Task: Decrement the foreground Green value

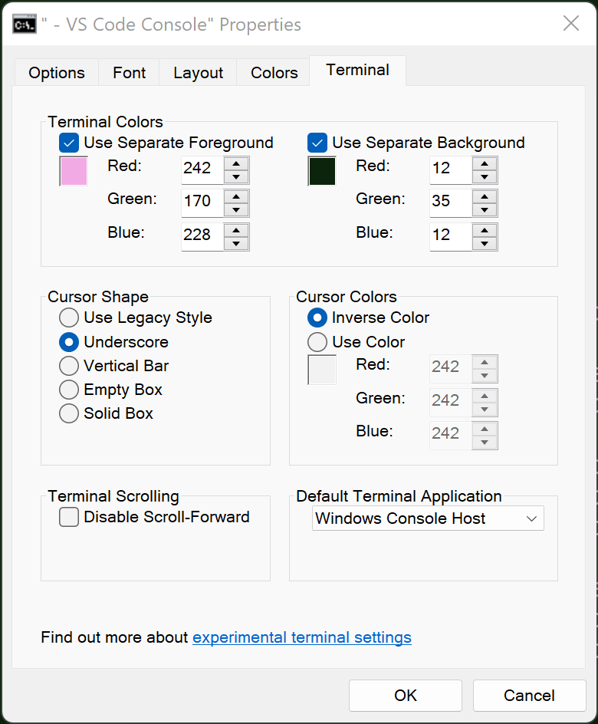Action: (x=236, y=209)
